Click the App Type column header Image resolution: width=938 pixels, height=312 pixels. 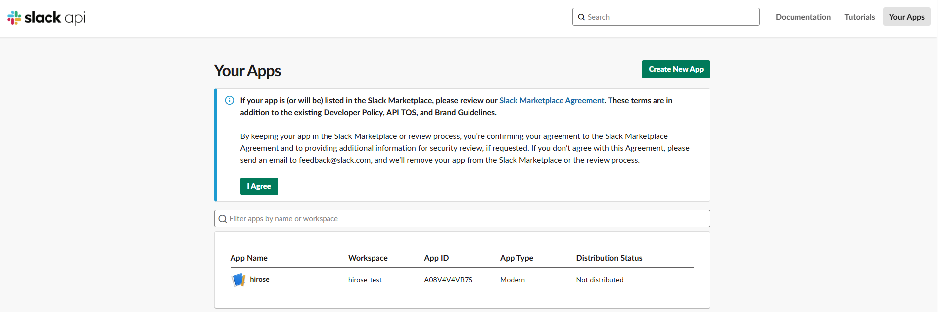(516, 258)
